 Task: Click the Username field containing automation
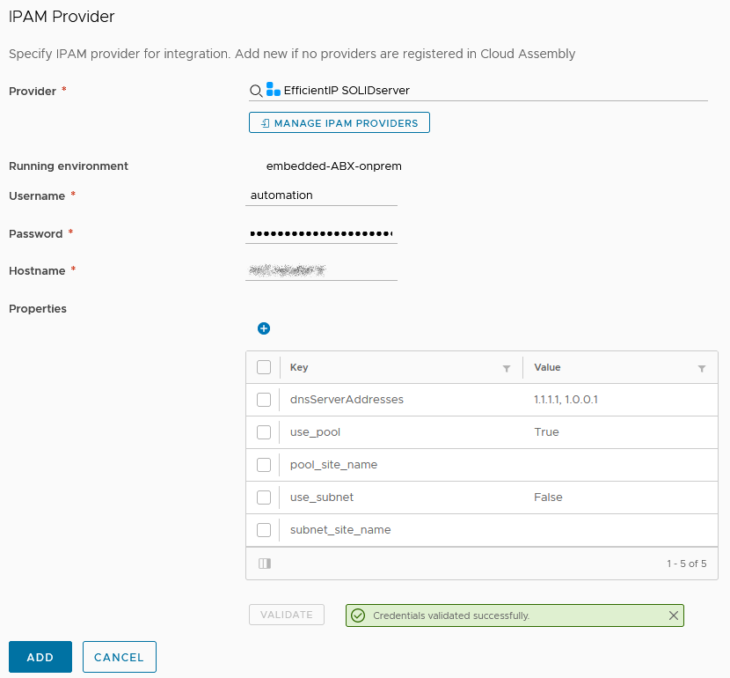[x=321, y=195]
